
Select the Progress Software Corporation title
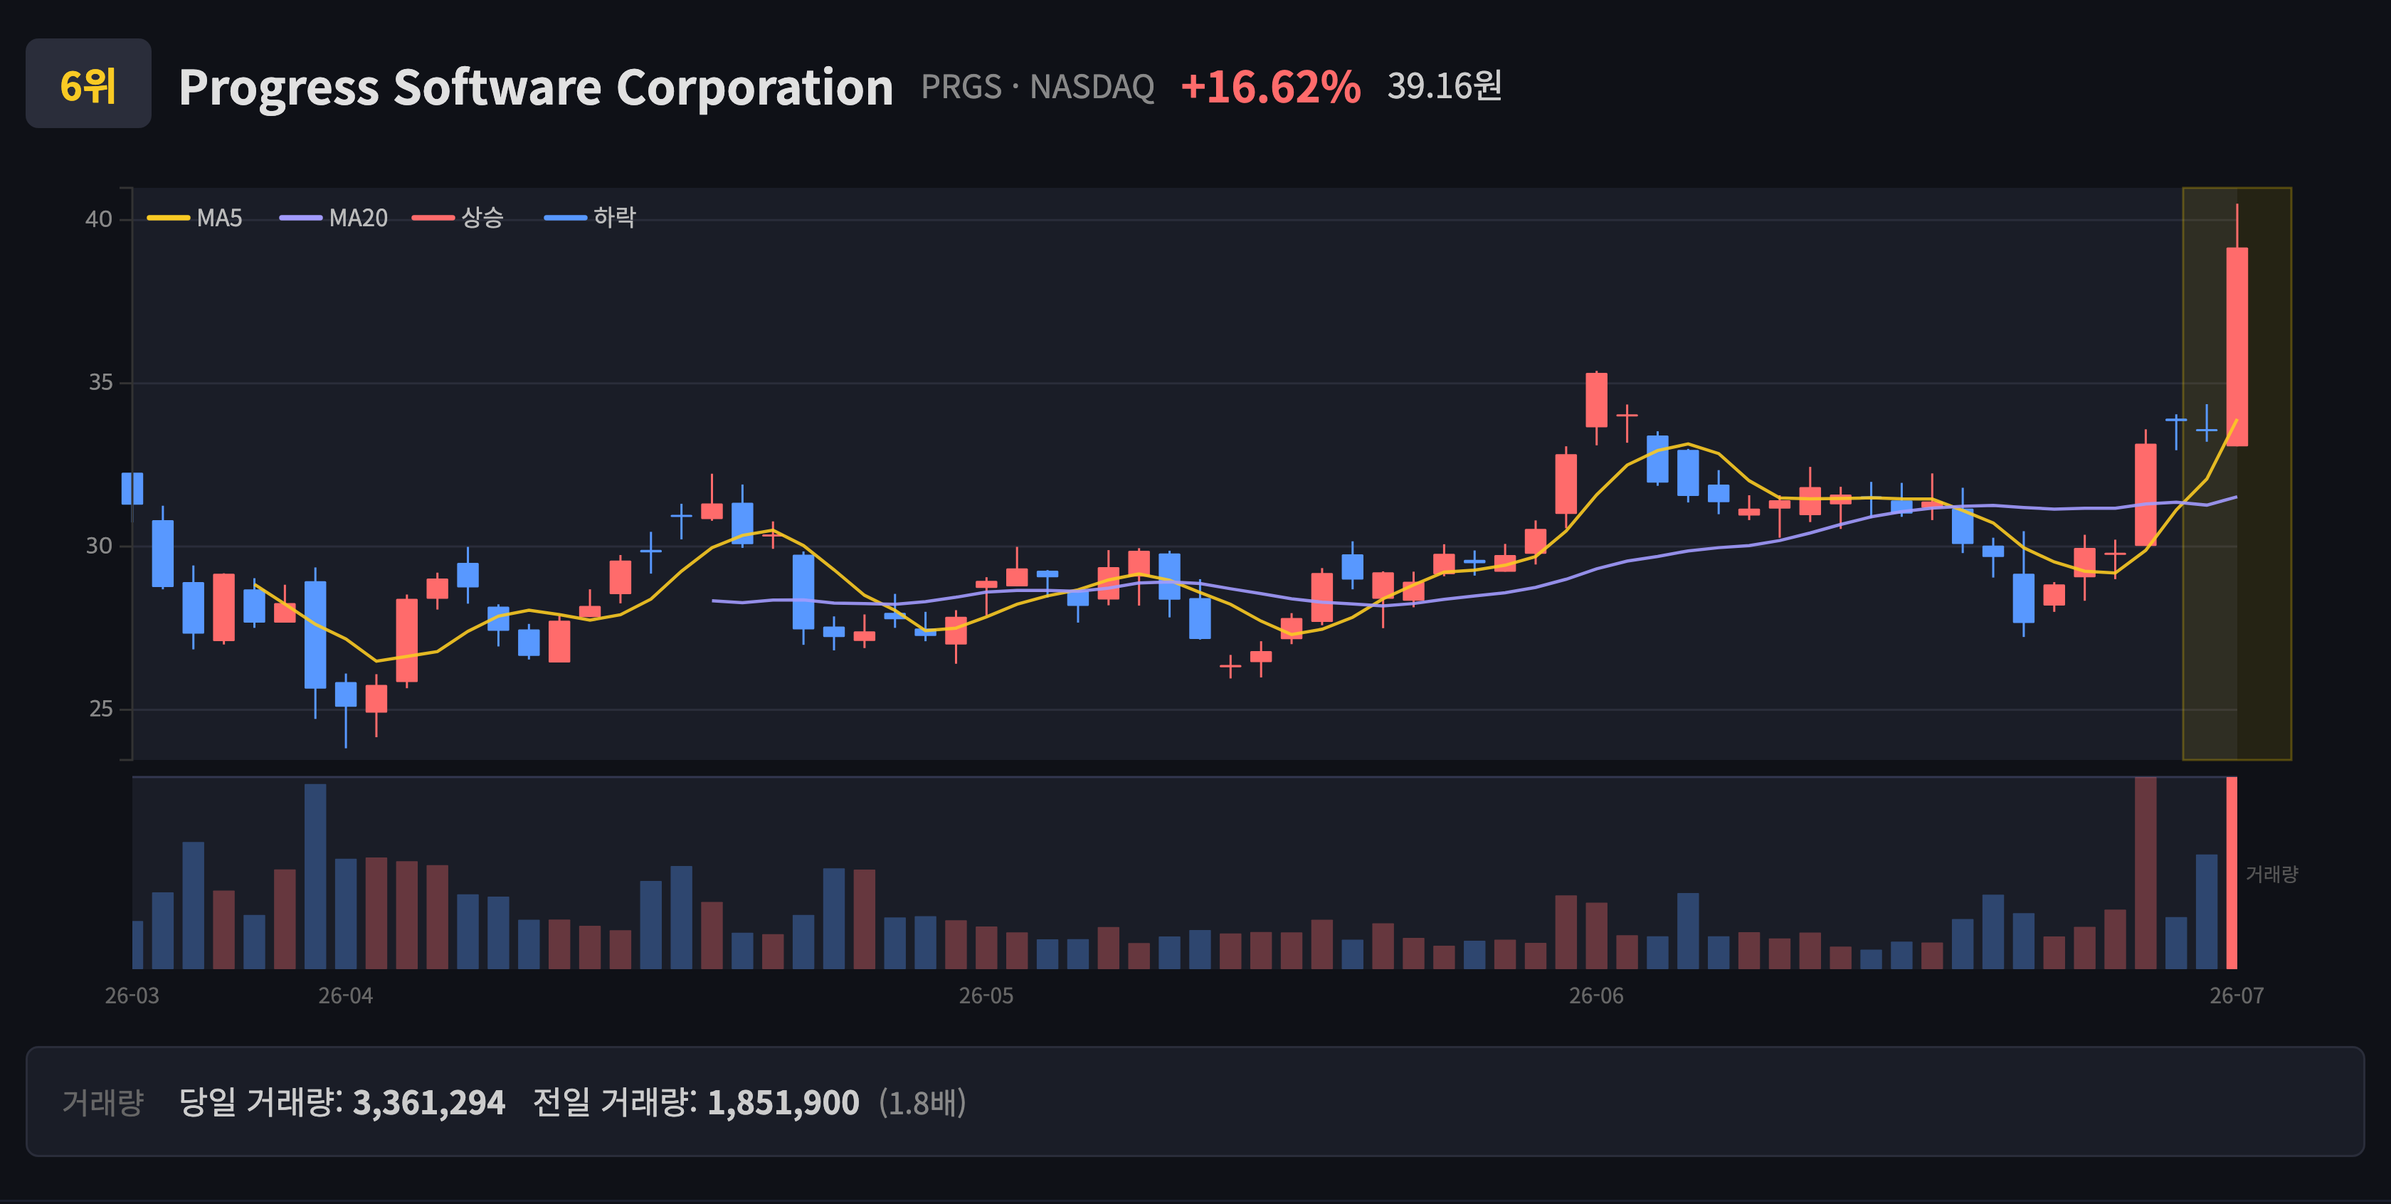(536, 88)
